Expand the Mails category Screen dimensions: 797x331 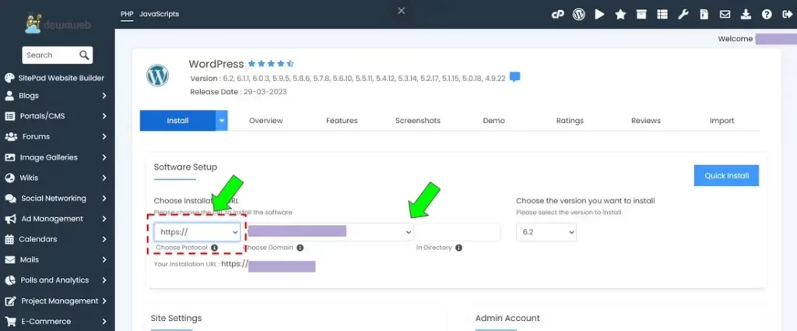(x=56, y=260)
